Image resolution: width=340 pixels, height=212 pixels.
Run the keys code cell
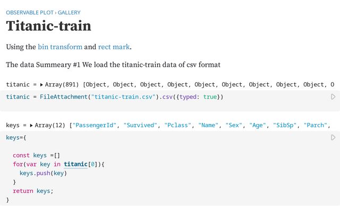[x=333, y=138]
